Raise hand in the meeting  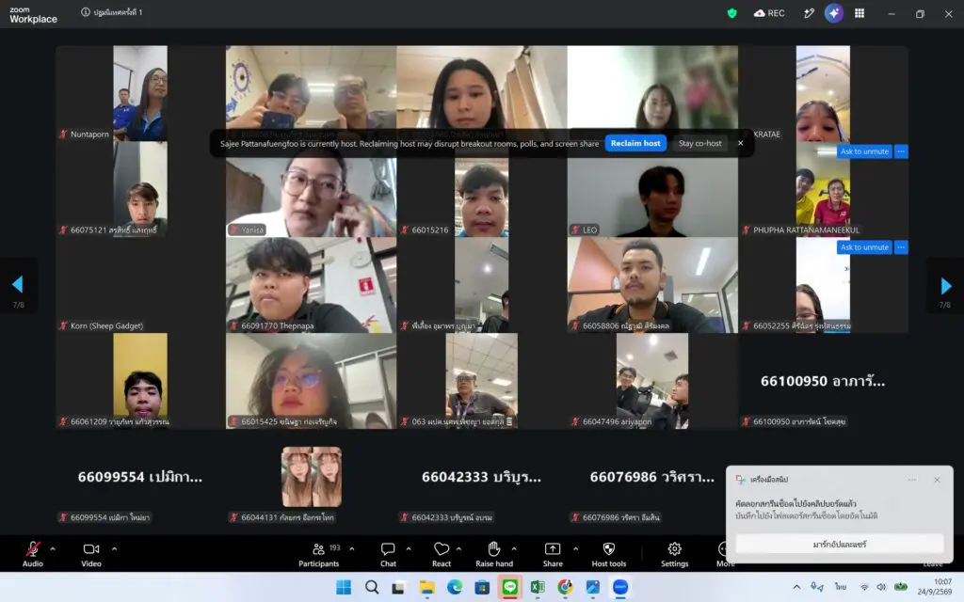click(493, 555)
